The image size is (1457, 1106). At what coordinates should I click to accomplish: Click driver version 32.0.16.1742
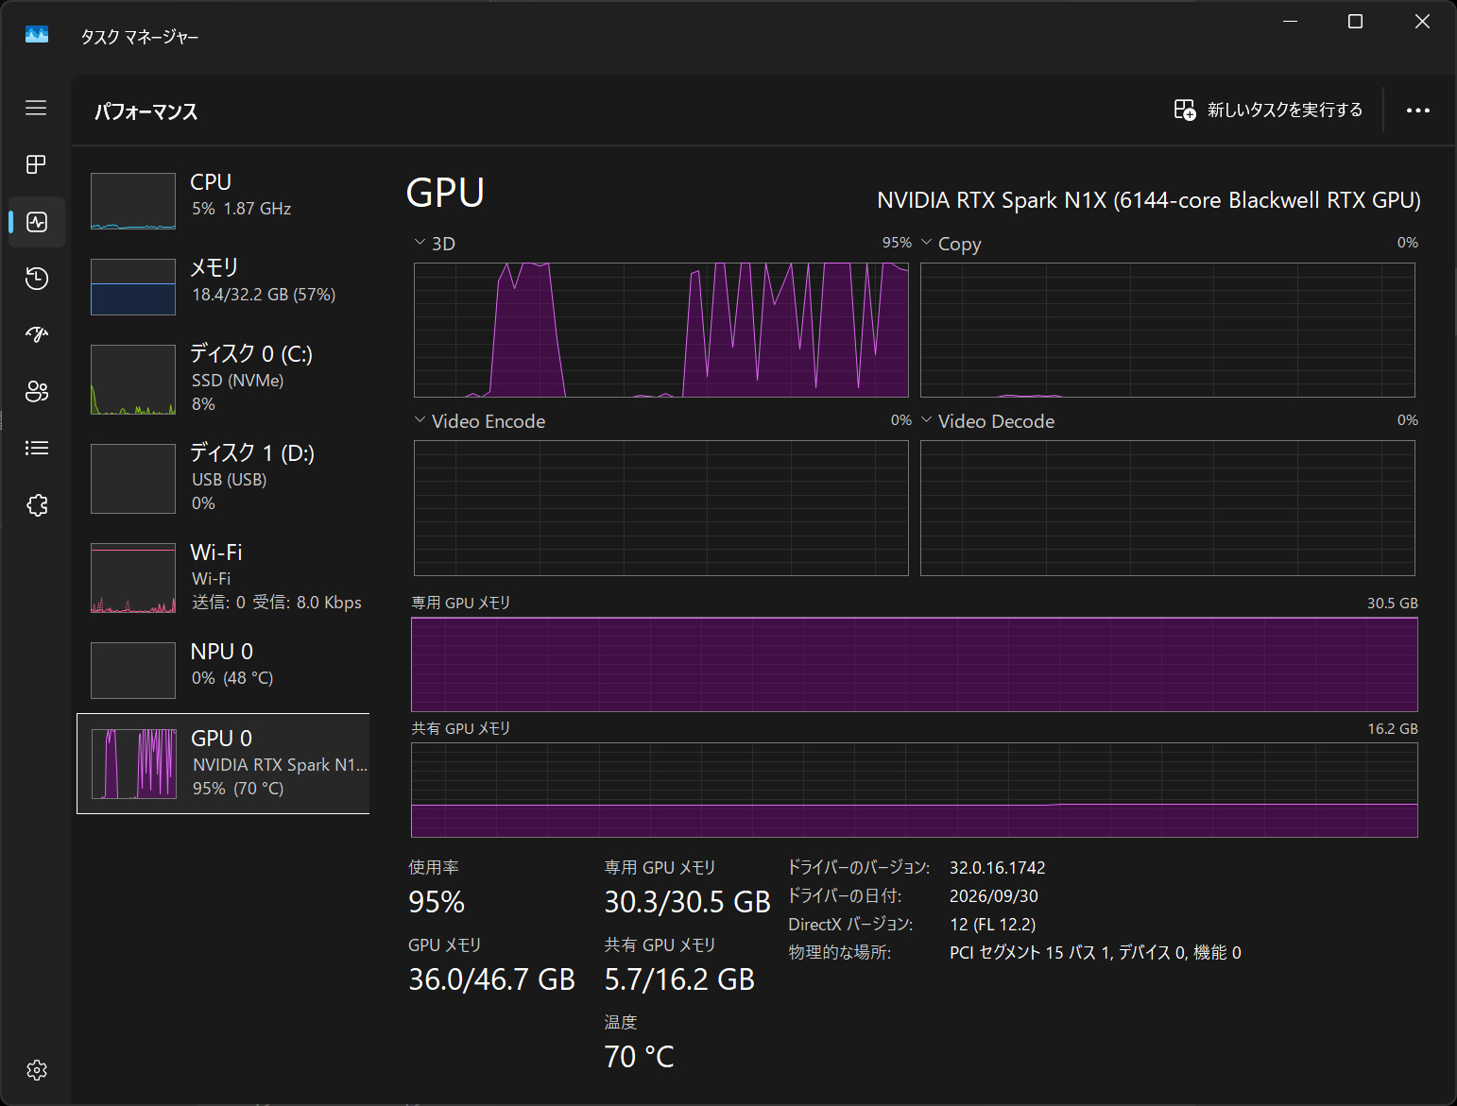[998, 868]
